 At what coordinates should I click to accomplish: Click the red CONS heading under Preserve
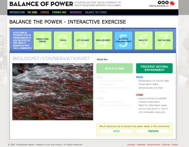click(x=140, y=95)
